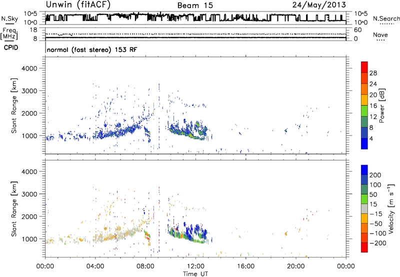400x277 pixels.
Task: Click the '04:00' time tick label
Action: (95, 266)
